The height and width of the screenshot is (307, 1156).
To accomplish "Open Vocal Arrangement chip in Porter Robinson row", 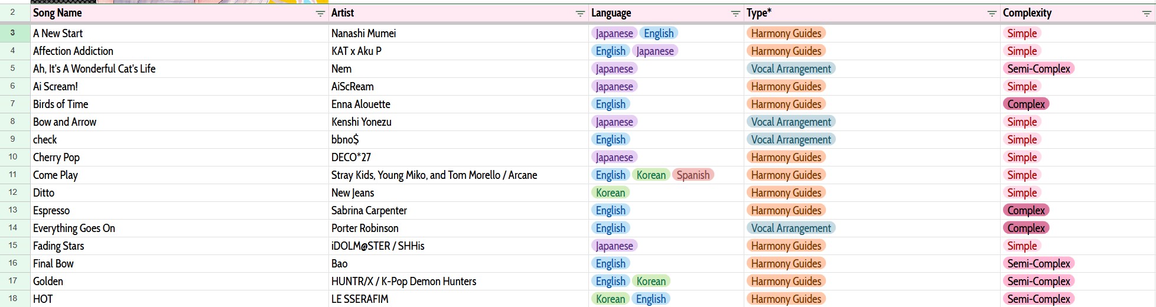I will click(x=791, y=228).
